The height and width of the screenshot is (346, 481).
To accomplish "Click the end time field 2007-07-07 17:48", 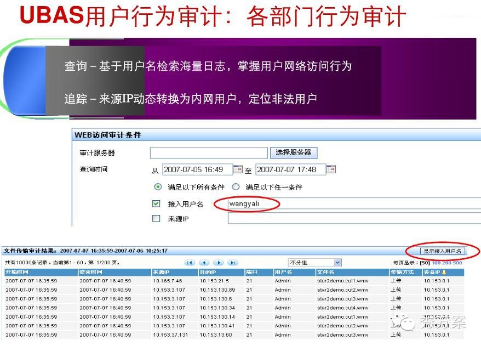I will point(290,169).
